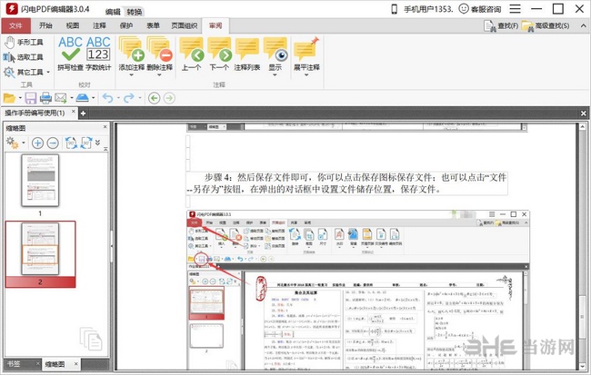Viewport: 591px width, 375px height.
Task: Click the print icon
Action: 45,98
